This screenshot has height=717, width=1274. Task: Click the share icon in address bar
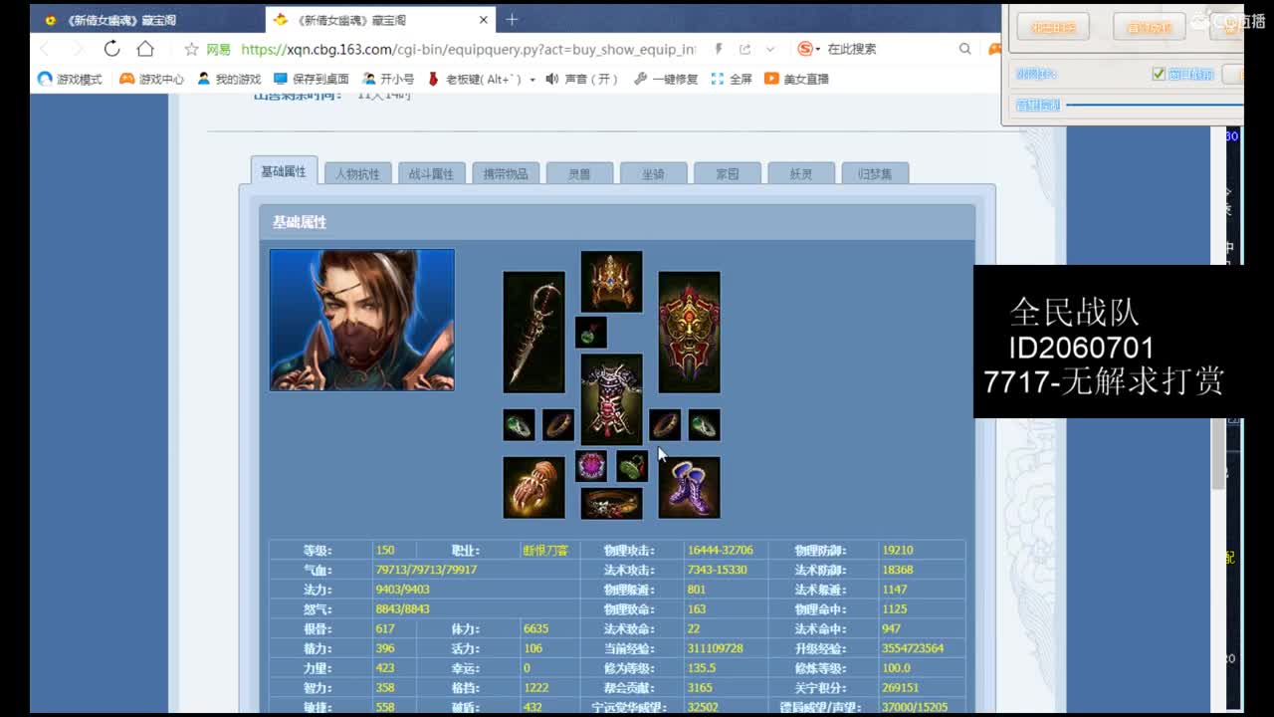(x=744, y=49)
